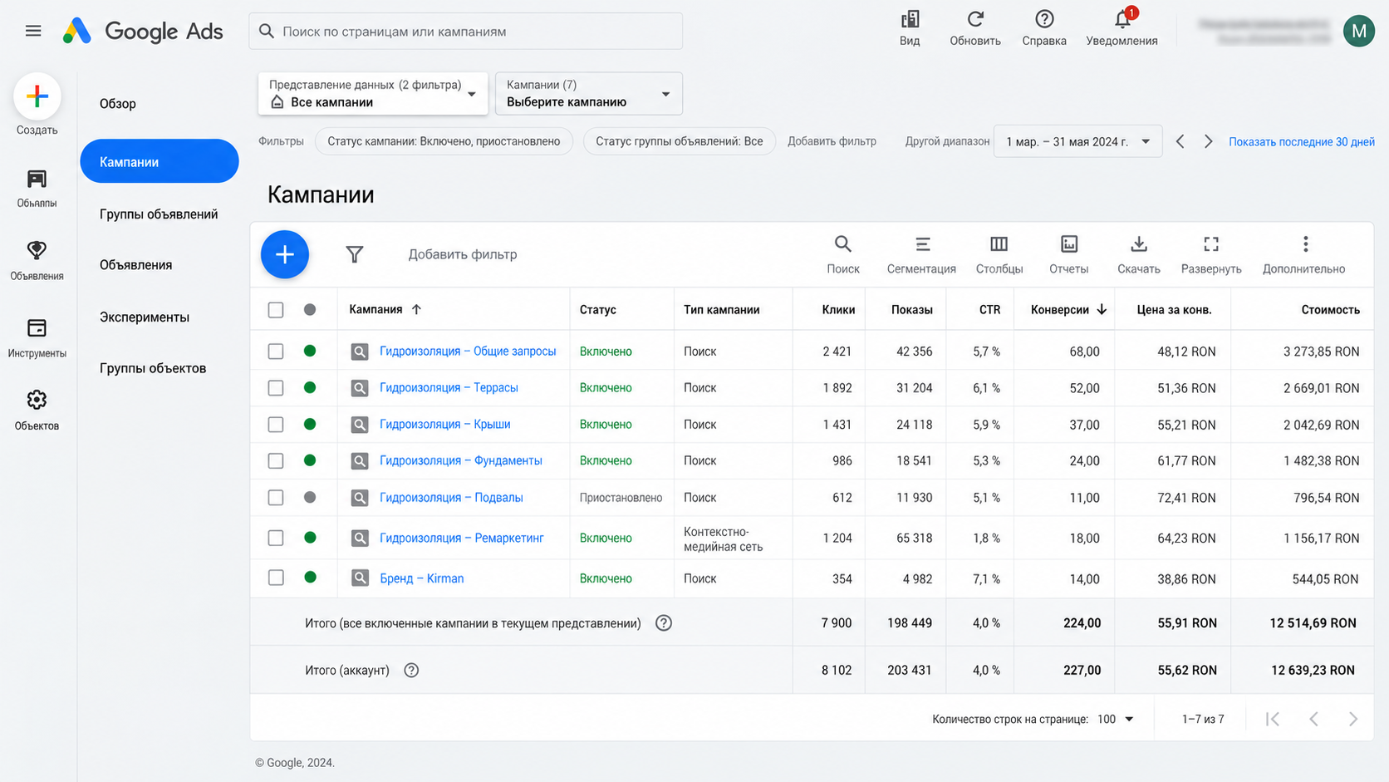Image resolution: width=1389 pixels, height=782 pixels.
Task: Expand Выберите кампанию dropdown
Action: point(589,94)
